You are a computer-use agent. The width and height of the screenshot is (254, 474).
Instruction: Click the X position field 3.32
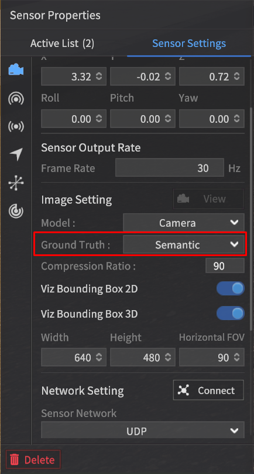pyautogui.click(x=74, y=76)
